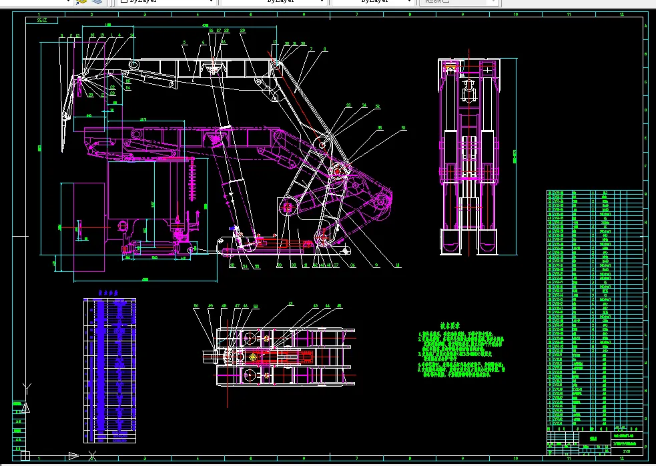Select the 'SSAZ' label at the drawing's top-left
The height and width of the screenshot is (466, 656).
click(x=42, y=21)
